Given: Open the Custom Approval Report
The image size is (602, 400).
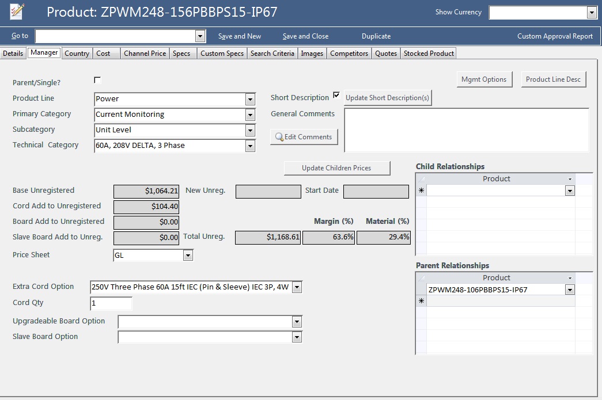Looking at the screenshot, I should coord(555,36).
